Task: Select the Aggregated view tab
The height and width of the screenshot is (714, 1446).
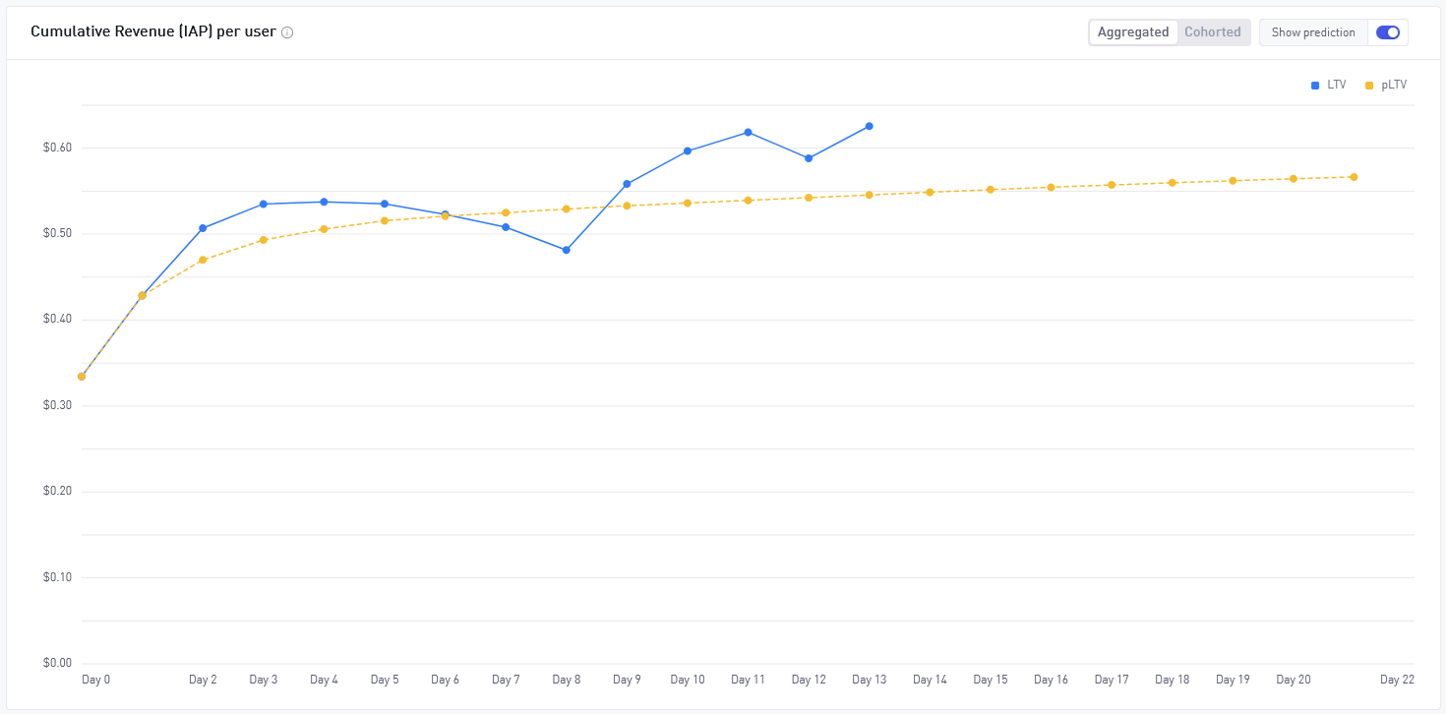Action: tap(1133, 32)
